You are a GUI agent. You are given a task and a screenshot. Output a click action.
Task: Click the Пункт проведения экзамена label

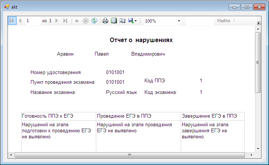63,82
